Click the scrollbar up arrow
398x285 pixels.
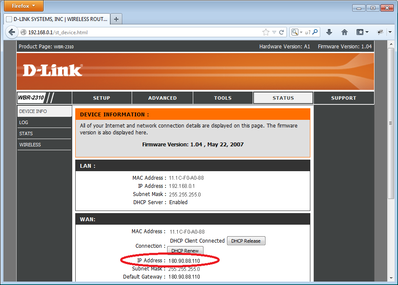click(391, 44)
